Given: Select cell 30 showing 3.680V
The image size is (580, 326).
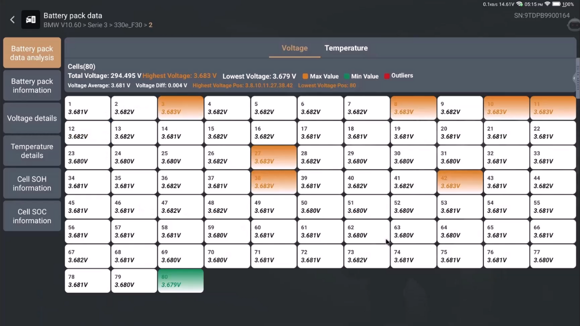Looking at the screenshot, I should pyautogui.click(x=413, y=157).
